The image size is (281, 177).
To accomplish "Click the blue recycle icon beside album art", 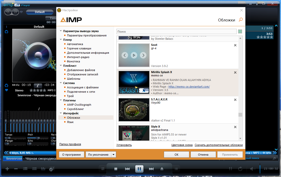I will tap(6, 32).
